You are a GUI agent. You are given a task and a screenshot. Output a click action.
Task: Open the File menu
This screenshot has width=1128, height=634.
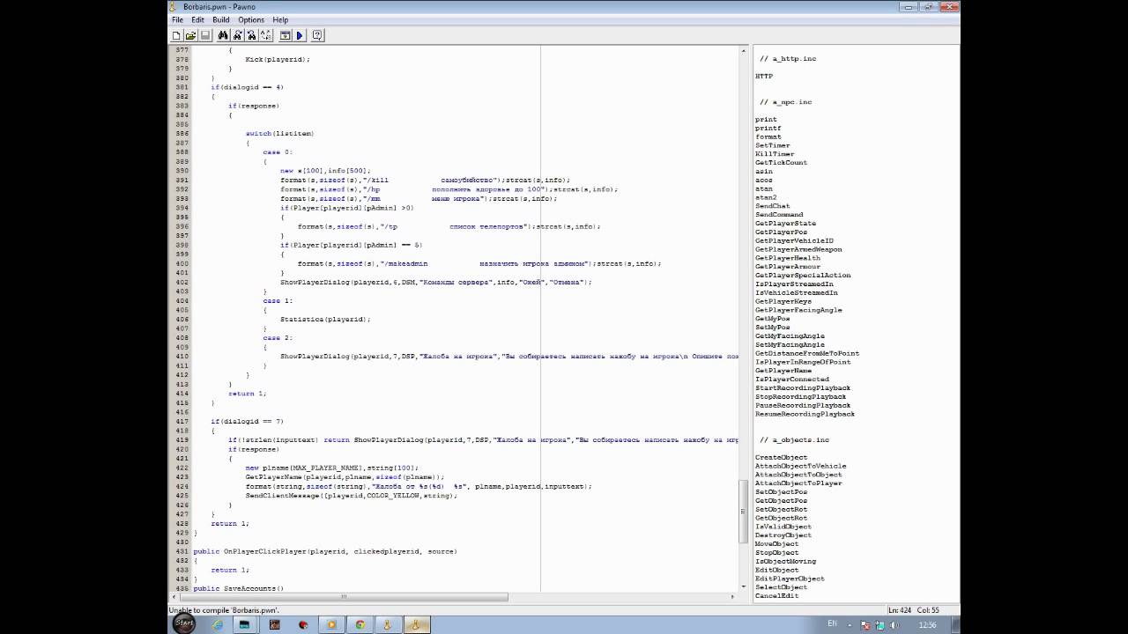click(177, 19)
